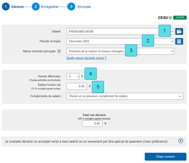Click the Étape suivante button
189x163 pixels.
pos(165,157)
